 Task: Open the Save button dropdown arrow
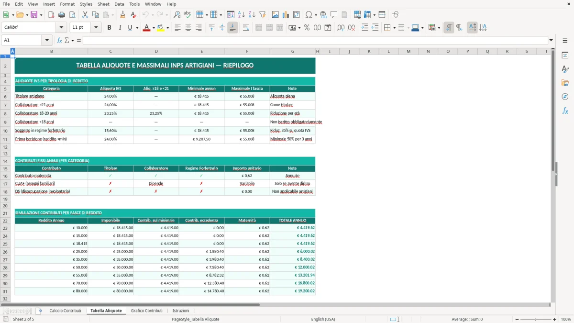(41, 15)
